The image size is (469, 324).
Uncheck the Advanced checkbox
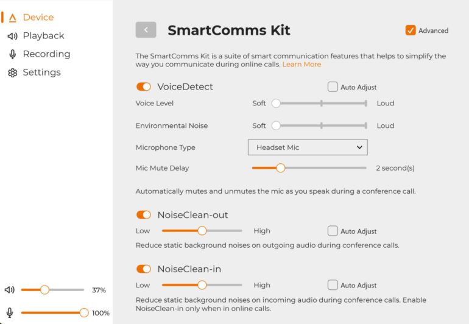tap(411, 30)
